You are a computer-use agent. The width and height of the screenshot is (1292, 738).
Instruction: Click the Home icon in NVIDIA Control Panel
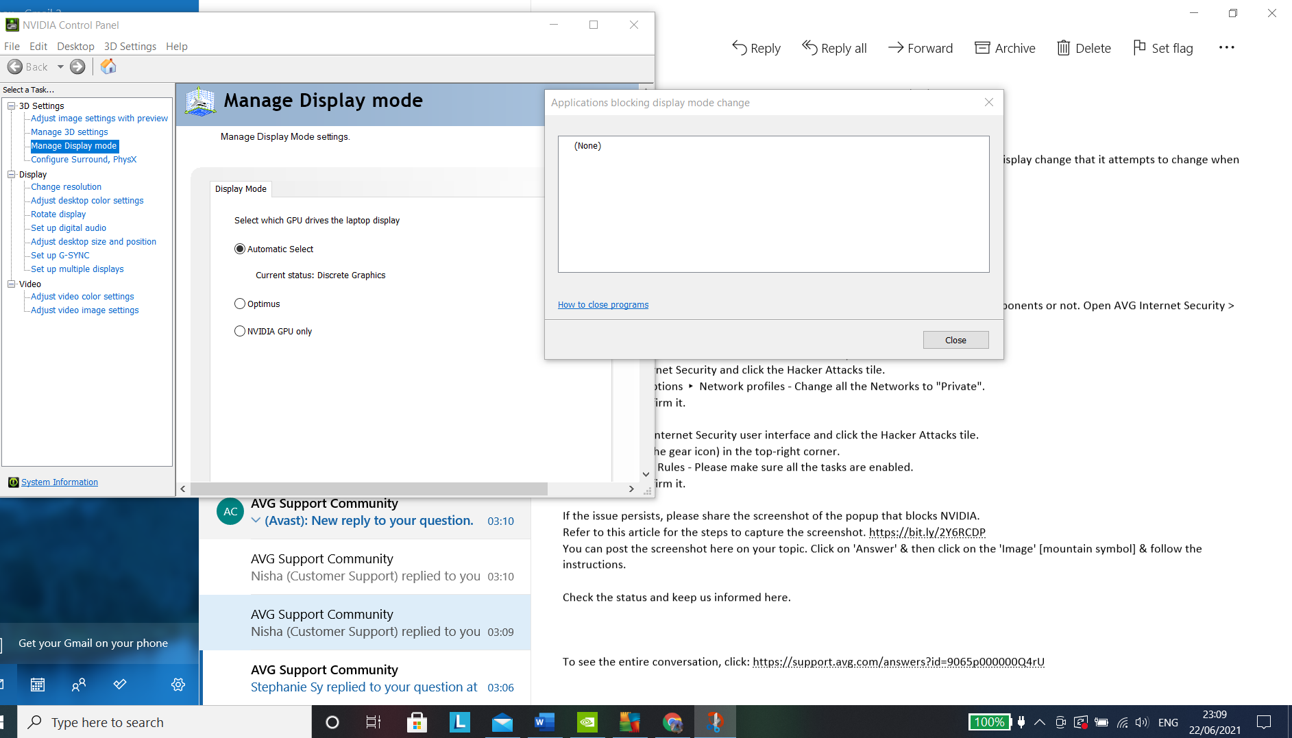click(108, 66)
